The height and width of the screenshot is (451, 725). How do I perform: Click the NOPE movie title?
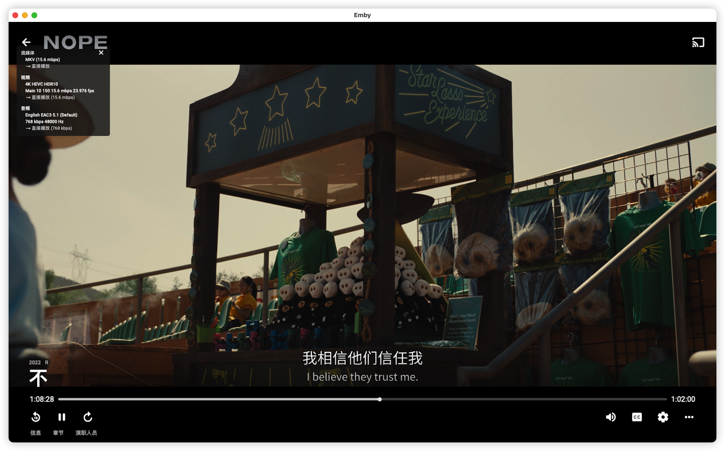coord(75,42)
